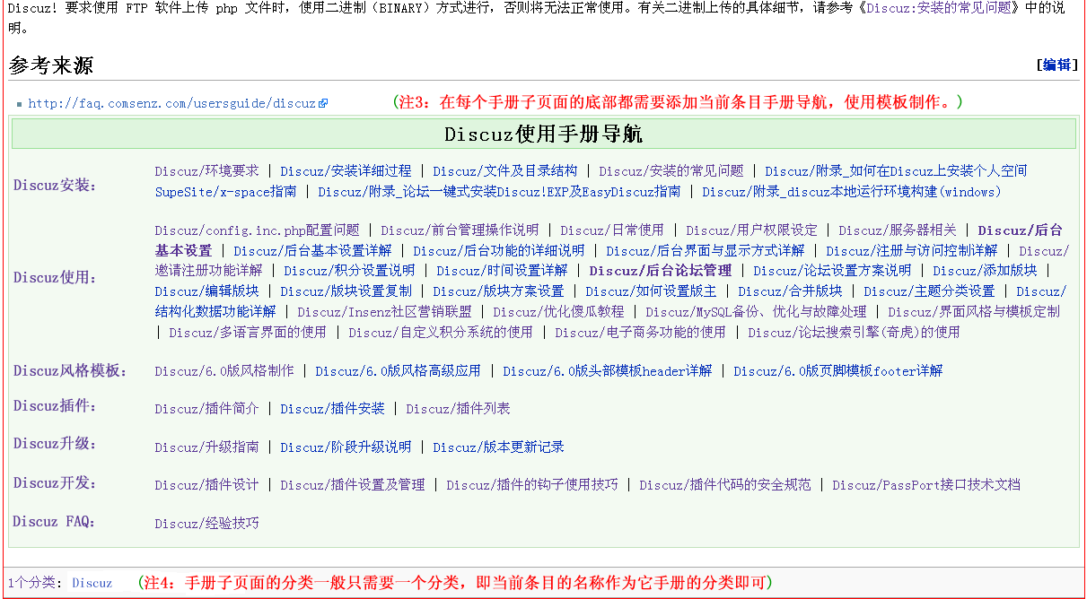Open Discuz/插件设计 page
The width and height of the screenshot is (1087, 599).
click(x=206, y=484)
